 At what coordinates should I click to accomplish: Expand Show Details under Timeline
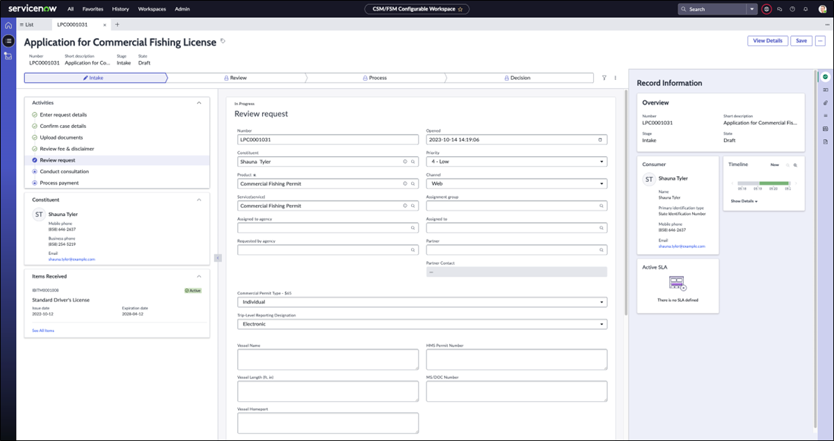point(744,201)
